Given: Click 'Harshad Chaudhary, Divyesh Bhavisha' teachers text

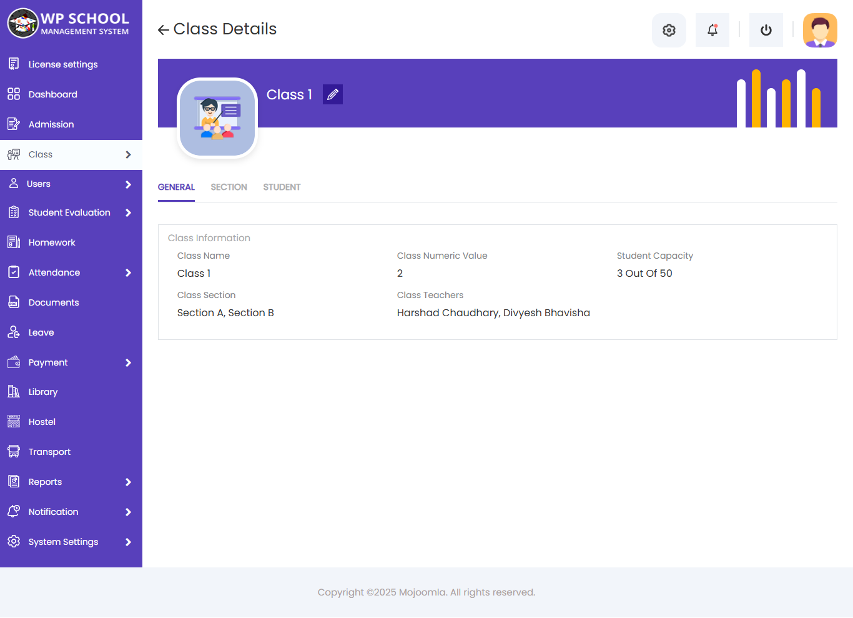Looking at the screenshot, I should (x=493, y=312).
